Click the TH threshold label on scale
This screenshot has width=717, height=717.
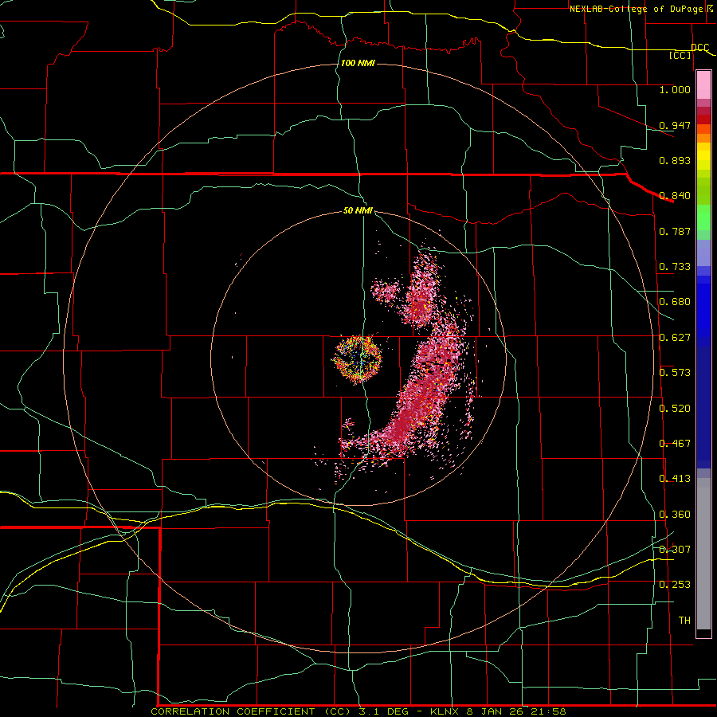point(684,621)
